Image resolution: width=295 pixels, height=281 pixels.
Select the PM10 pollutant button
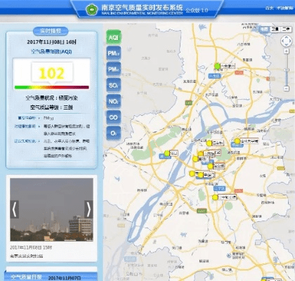pyautogui.click(x=114, y=70)
